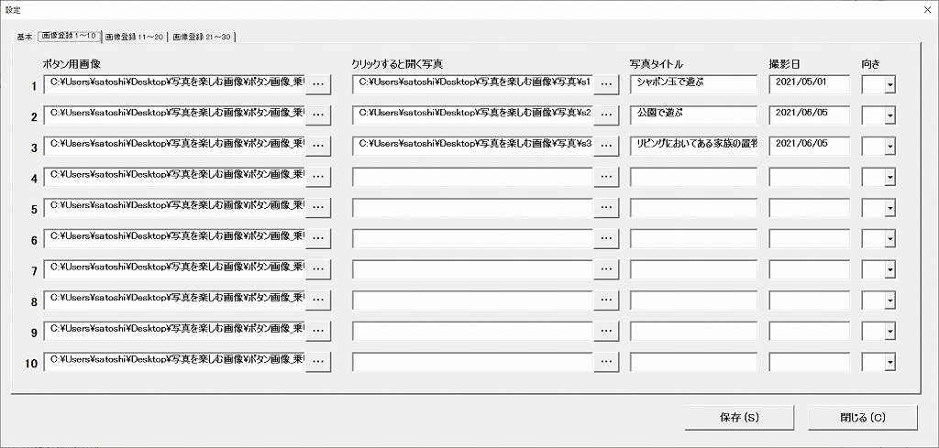Image resolution: width=939 pixels, height=448 pixels.
Task: Browse for row 2 click-to-open photo
Action: tap(606, 115)
